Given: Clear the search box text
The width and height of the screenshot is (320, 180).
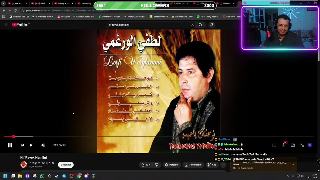Looking at the screenshot, I should pos(192,25).
